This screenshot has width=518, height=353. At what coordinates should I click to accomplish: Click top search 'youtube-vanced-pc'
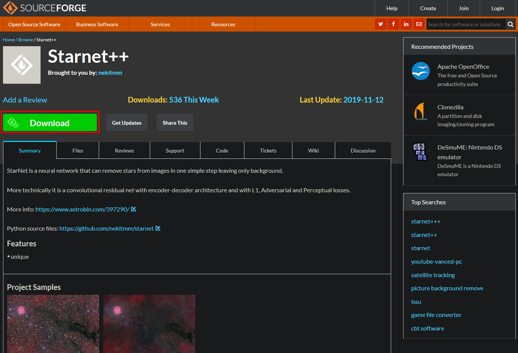[437, 262]
